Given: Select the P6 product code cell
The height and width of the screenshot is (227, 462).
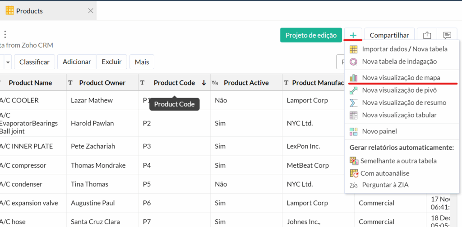Looking at the screenshot, I should tap(174, 203).
